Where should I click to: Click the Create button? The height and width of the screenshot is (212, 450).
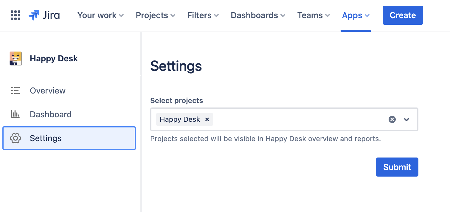coord(403,15)
